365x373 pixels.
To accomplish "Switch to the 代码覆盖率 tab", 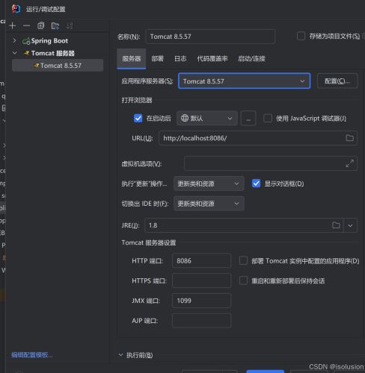I will coord(212,59).
